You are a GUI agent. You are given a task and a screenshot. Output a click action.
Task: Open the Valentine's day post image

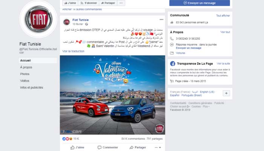[x=112, y=95]
